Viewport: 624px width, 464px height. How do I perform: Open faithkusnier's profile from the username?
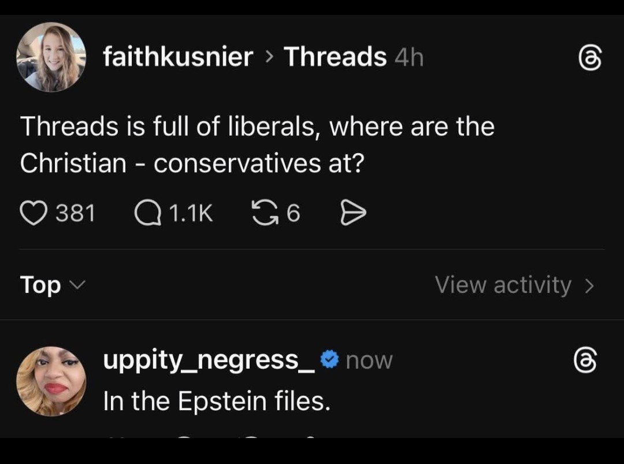(178, 57)
